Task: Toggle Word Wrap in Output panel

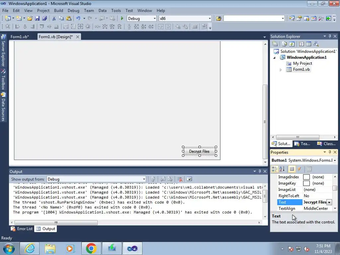Action: (189, 179)
